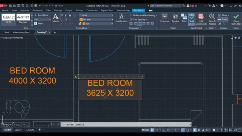Select the Text Editor ribbon tab
The image size is (242, 136).
click(x=139, y=10)
